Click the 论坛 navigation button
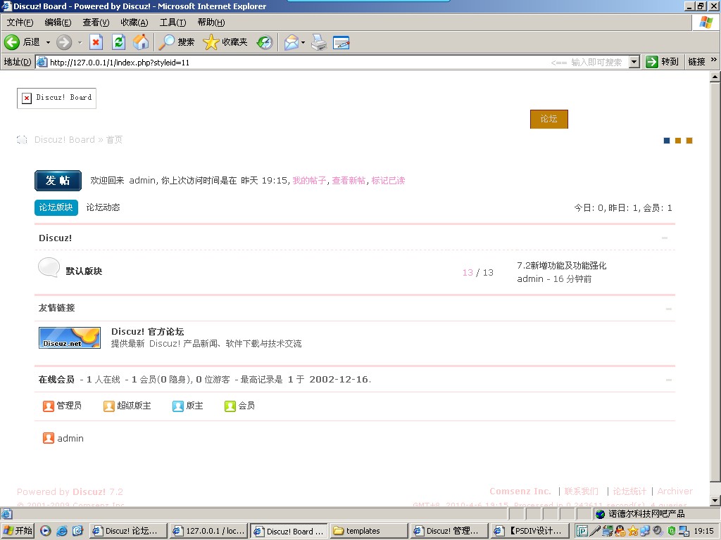Viewport: 721px width, 540px height. (x=549, y=119)
